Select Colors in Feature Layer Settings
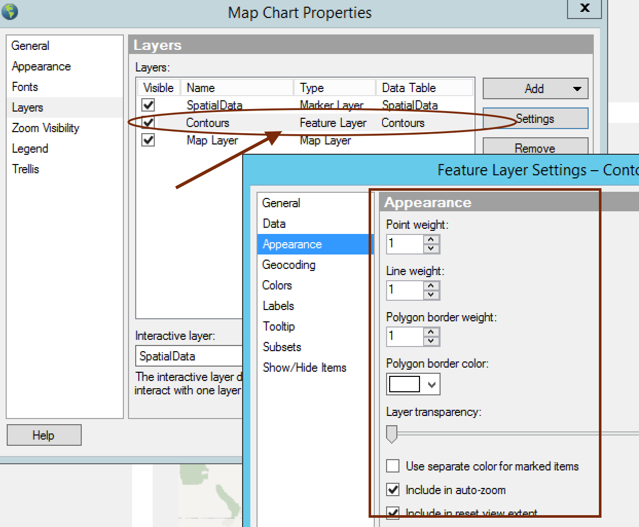 [277, 285]
